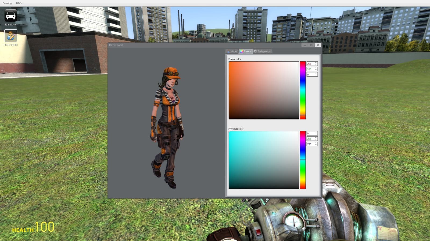
Task: Click the Physgun color red value field
Action: (312, 133)
